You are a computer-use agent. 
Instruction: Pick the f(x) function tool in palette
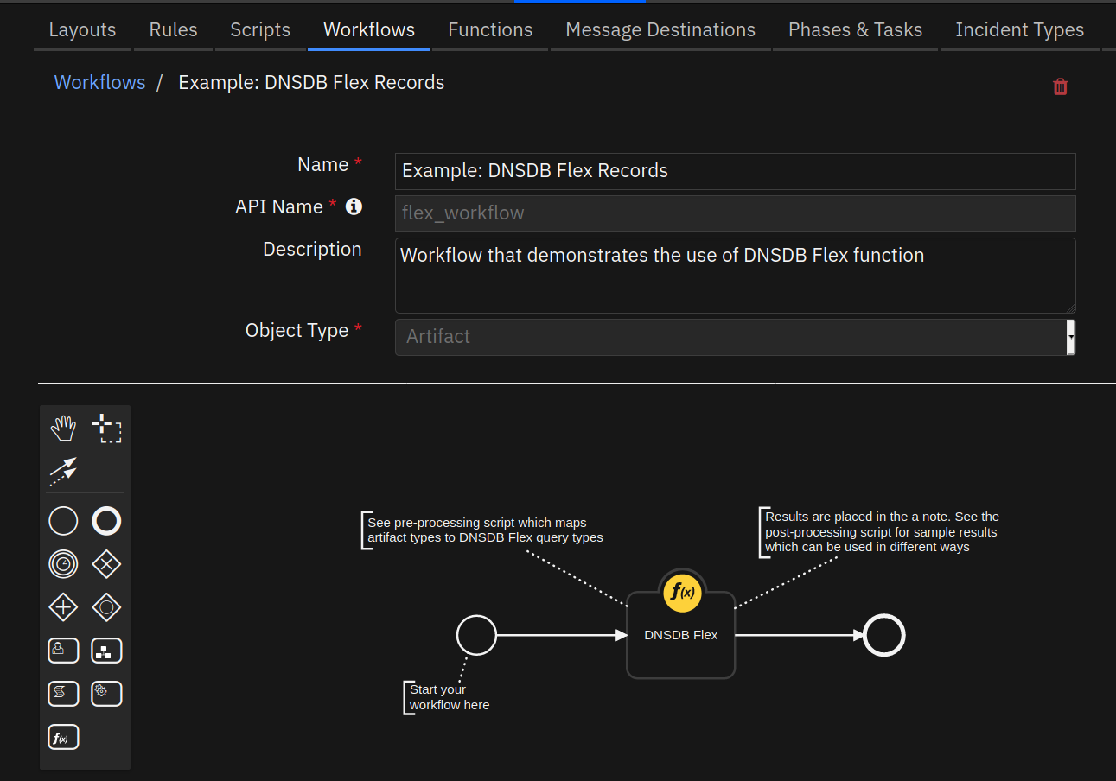63,737
